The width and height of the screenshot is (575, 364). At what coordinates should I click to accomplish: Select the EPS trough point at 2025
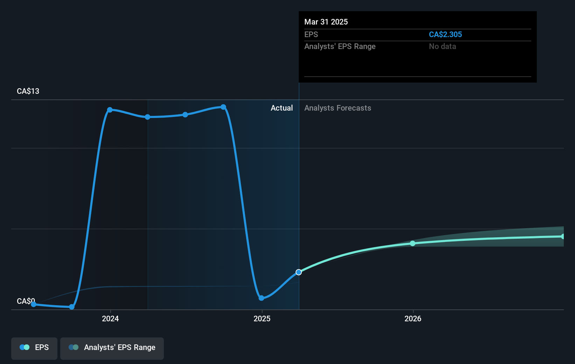click(x=261, y=298)
